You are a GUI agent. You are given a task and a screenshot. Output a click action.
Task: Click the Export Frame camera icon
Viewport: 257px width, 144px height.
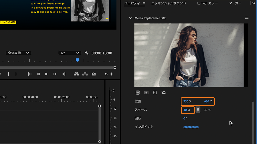coord(93,74)
